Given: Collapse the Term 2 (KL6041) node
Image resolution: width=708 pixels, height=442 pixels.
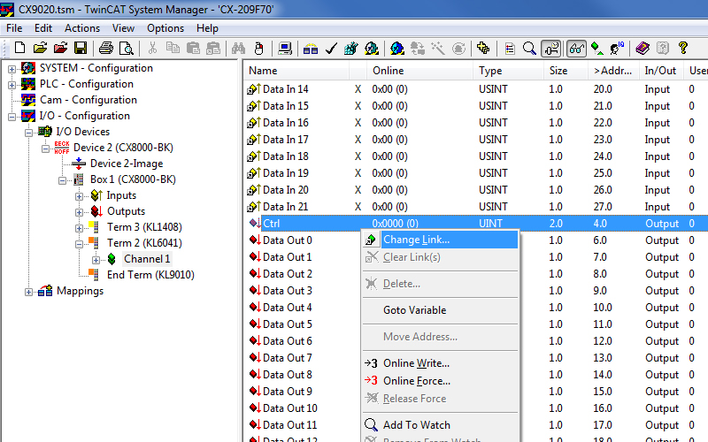Looking at the screenshot, I should (79, 244).
